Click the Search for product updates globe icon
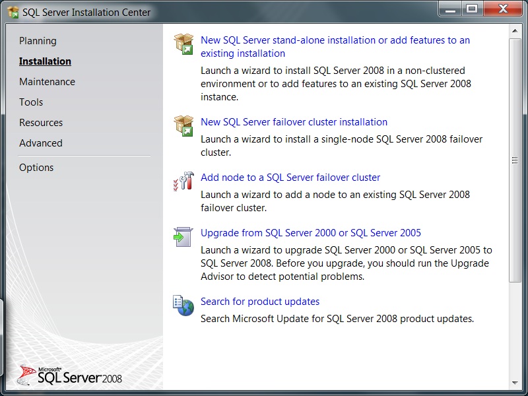The width and height of the screenshot is (528, 396). (x=183, y=305)
